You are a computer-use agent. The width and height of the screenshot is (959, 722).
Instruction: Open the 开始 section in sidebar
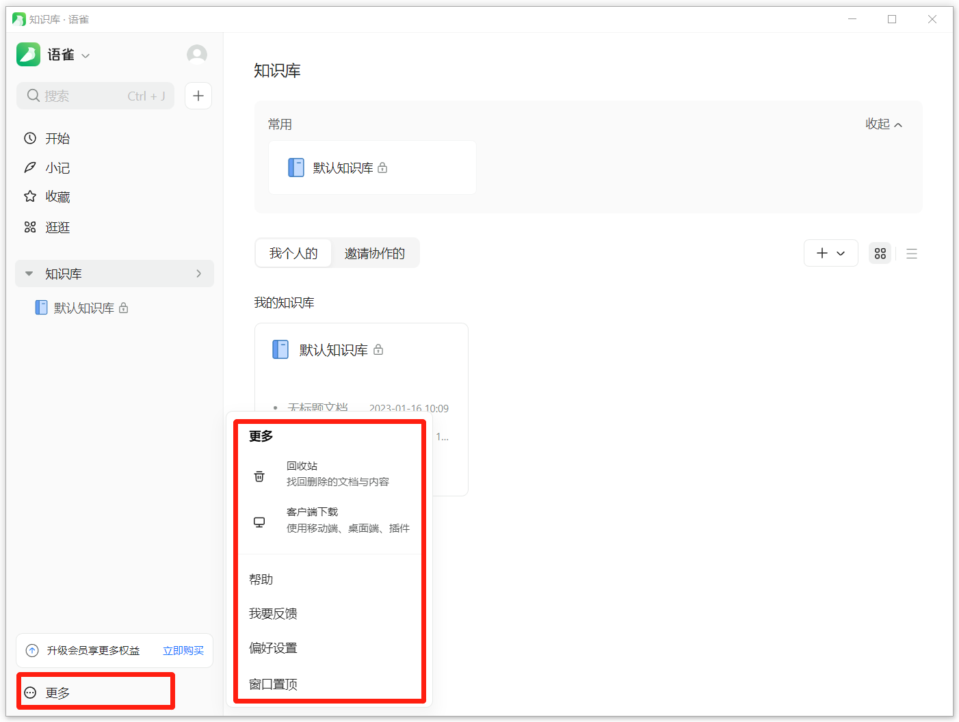tap(57, 139)
